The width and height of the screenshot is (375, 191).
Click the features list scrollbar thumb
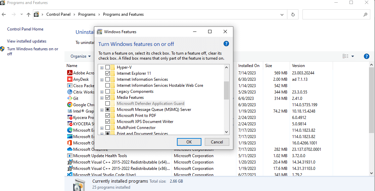[x=226, y=90]
